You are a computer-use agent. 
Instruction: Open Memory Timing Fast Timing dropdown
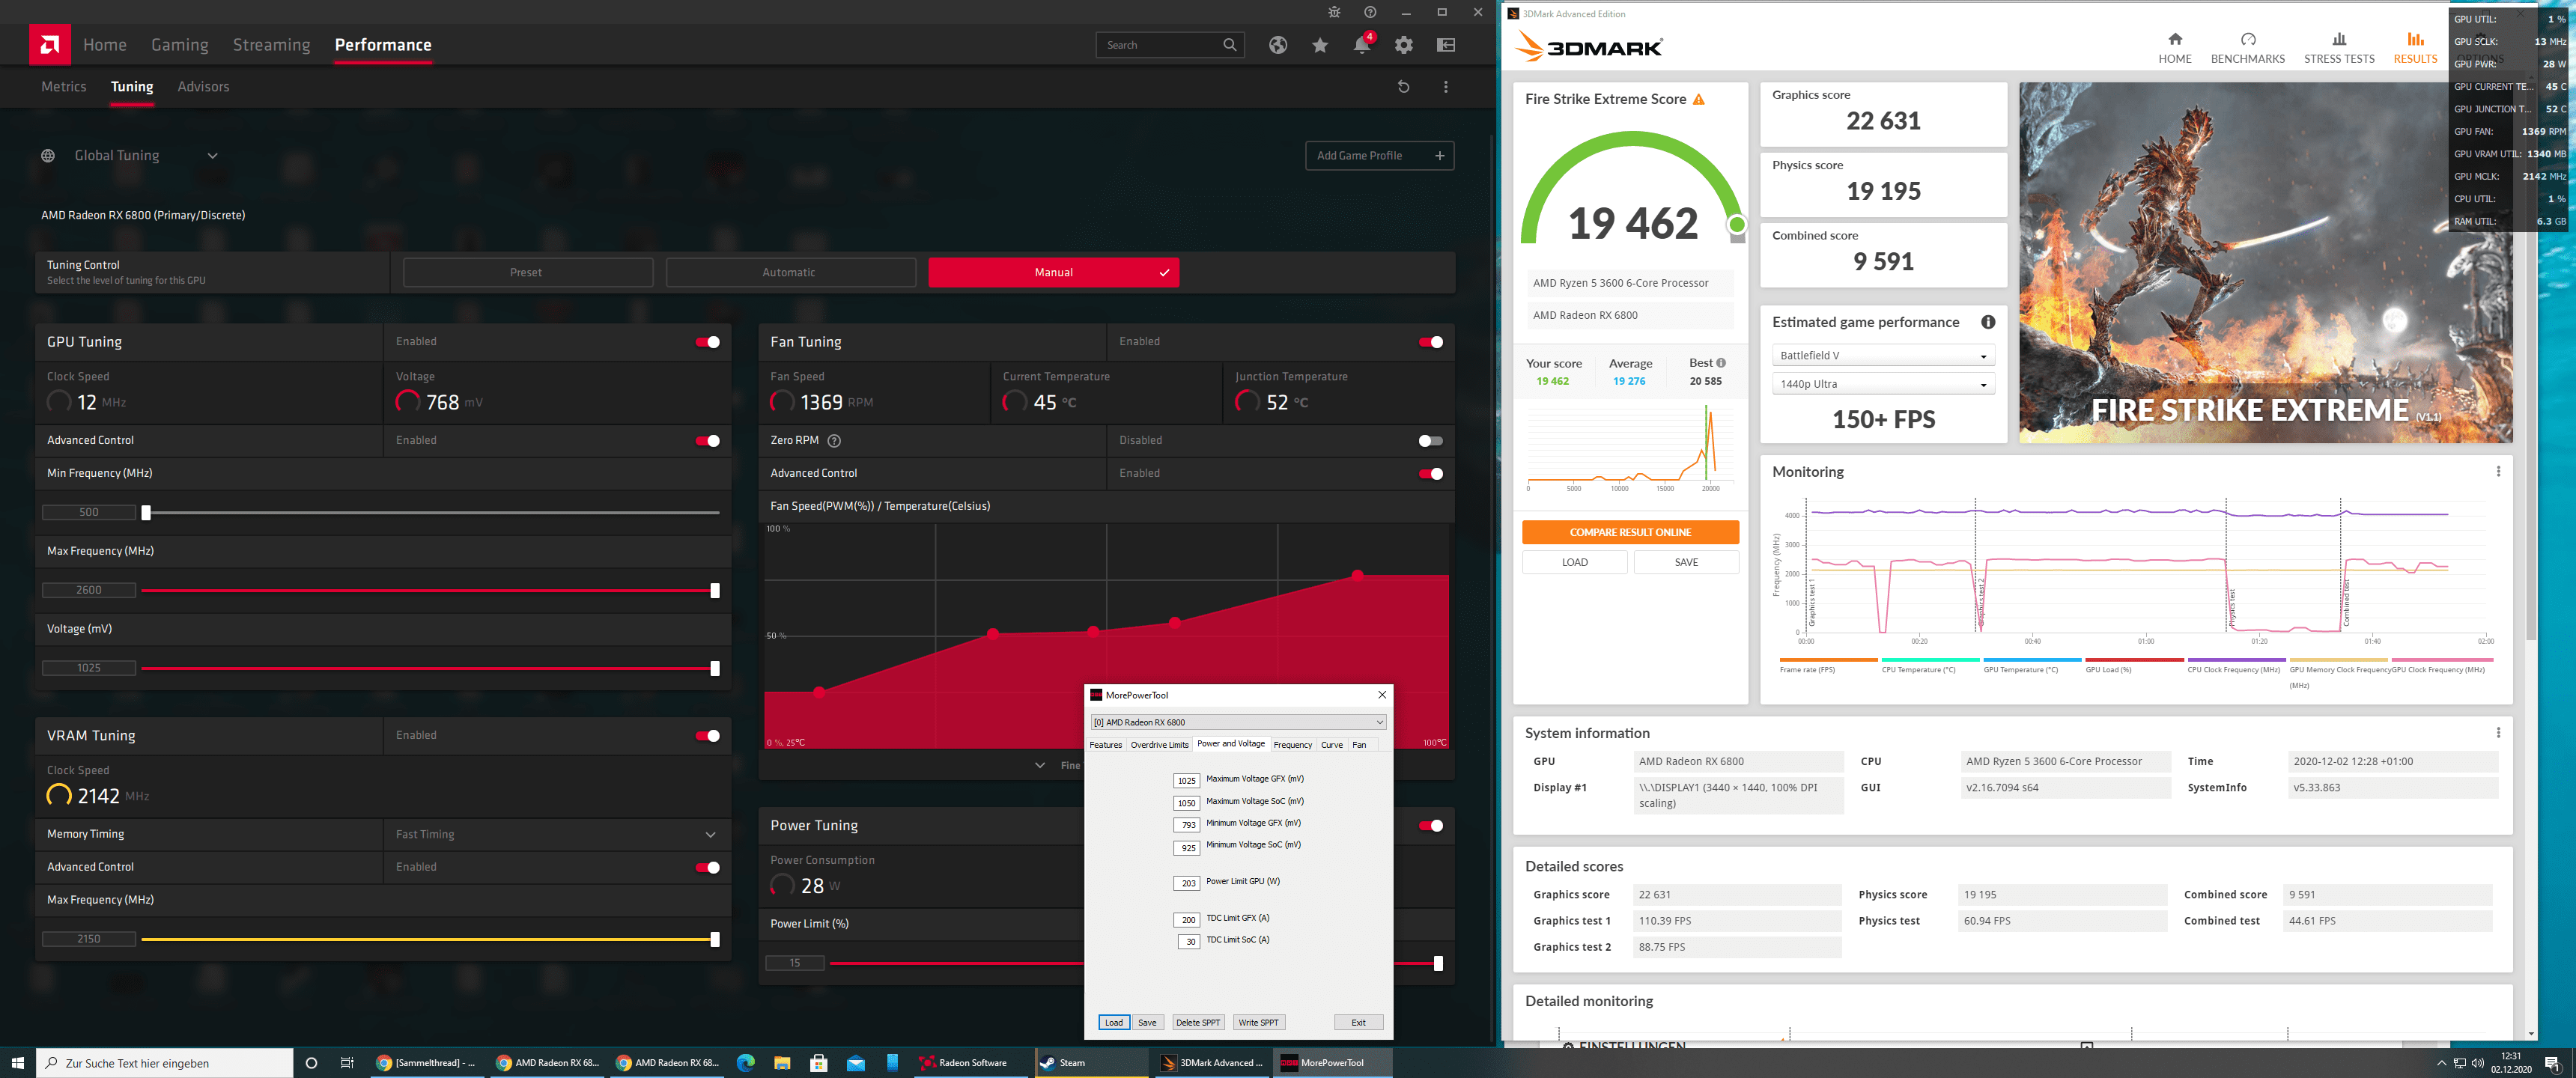556,835
